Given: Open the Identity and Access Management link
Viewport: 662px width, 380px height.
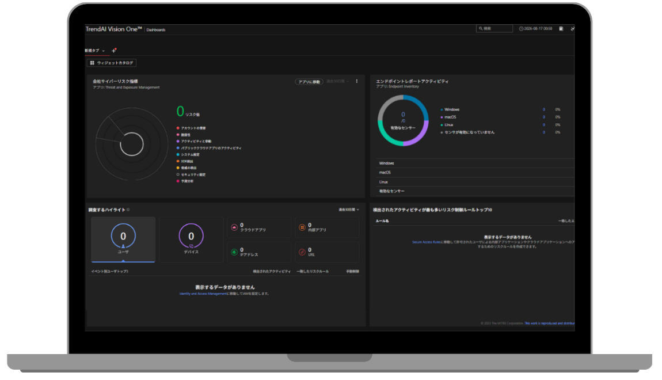Looking at the screenshot, I should (203, 294).
